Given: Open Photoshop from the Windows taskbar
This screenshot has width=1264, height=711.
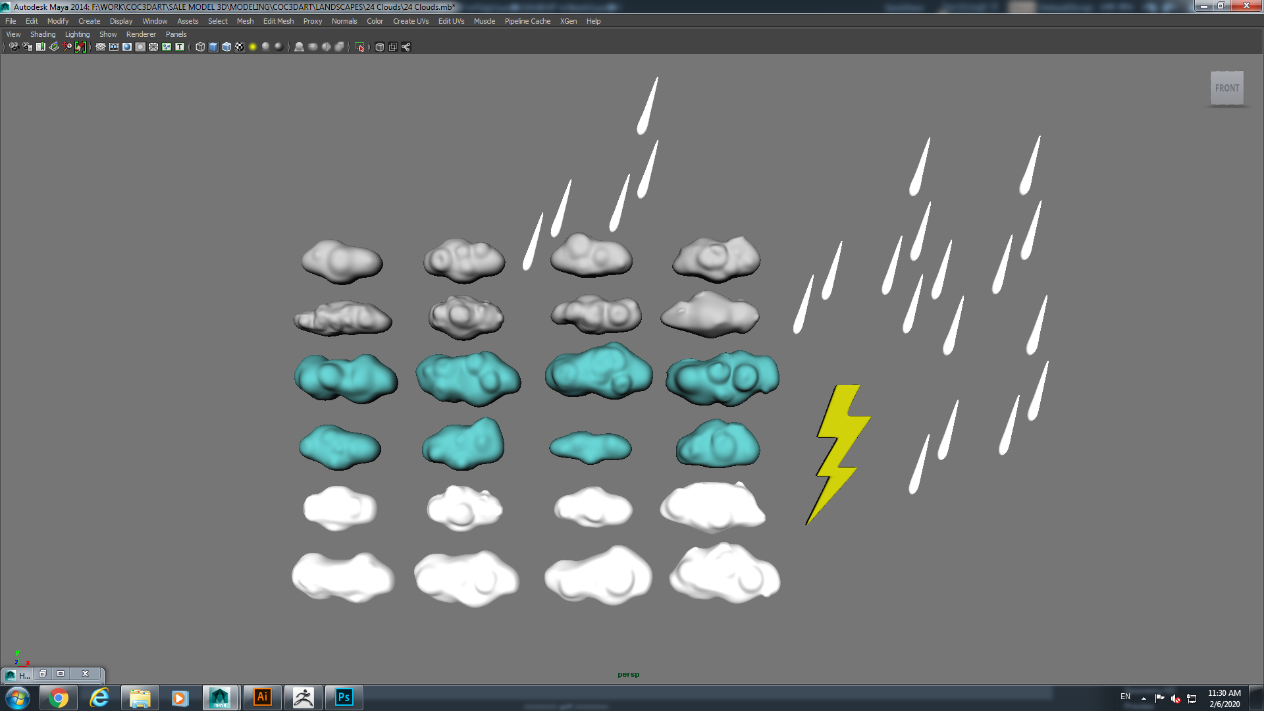Looking at the screenshot, I should (344, 697).
